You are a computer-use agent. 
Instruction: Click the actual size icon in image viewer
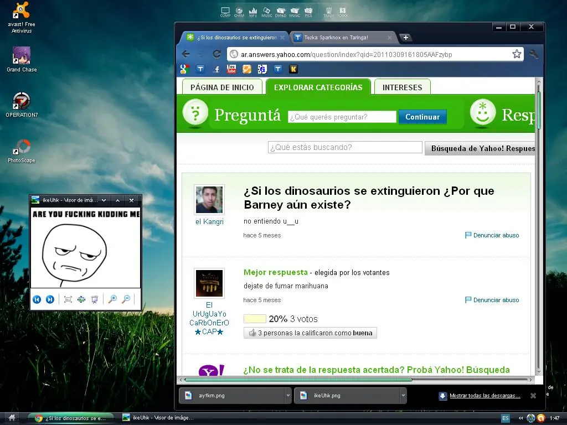pyautogui.click(x=68, y=299)
